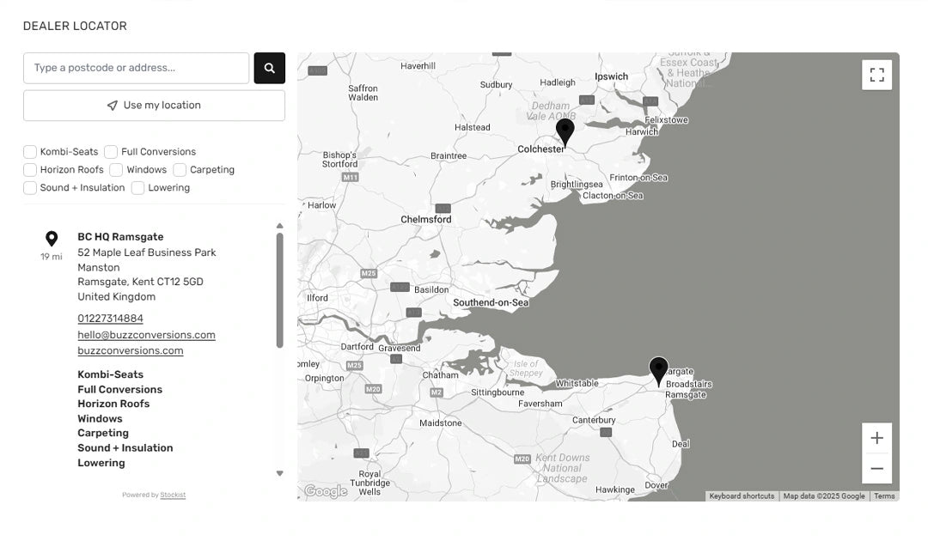928x541 pixels.
Task: Check the Carpeting filter box
Action: pyautogui.click(x=179, y=169)
